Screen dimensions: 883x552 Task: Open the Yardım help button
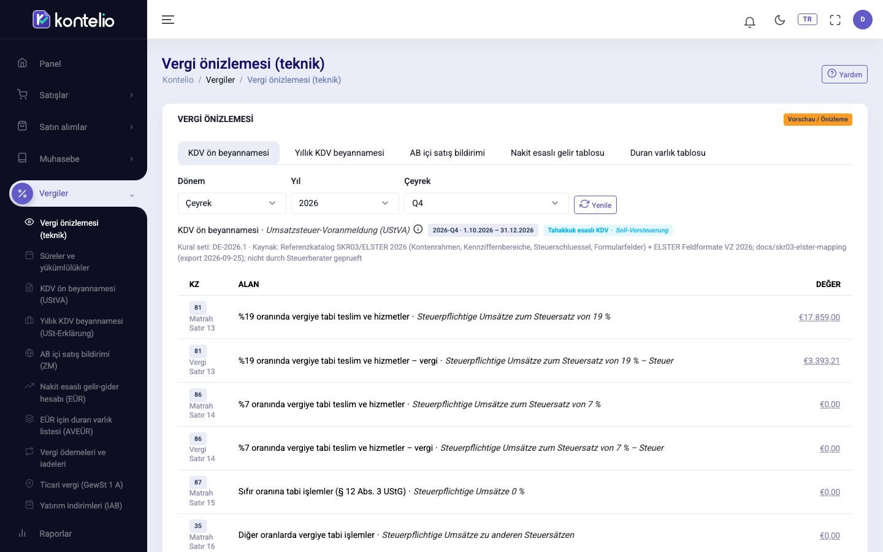(x=844, y=74)
